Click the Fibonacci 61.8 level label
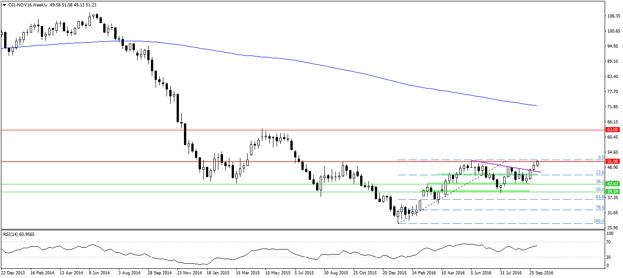This screenshot has width=623, height=278. [x=599, y=197]
